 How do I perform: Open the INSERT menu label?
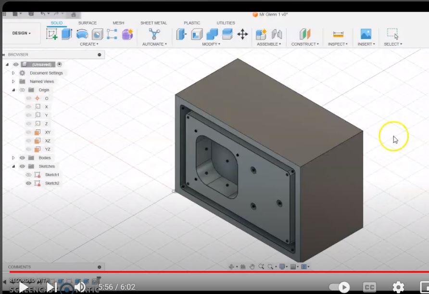coord(366,44)
